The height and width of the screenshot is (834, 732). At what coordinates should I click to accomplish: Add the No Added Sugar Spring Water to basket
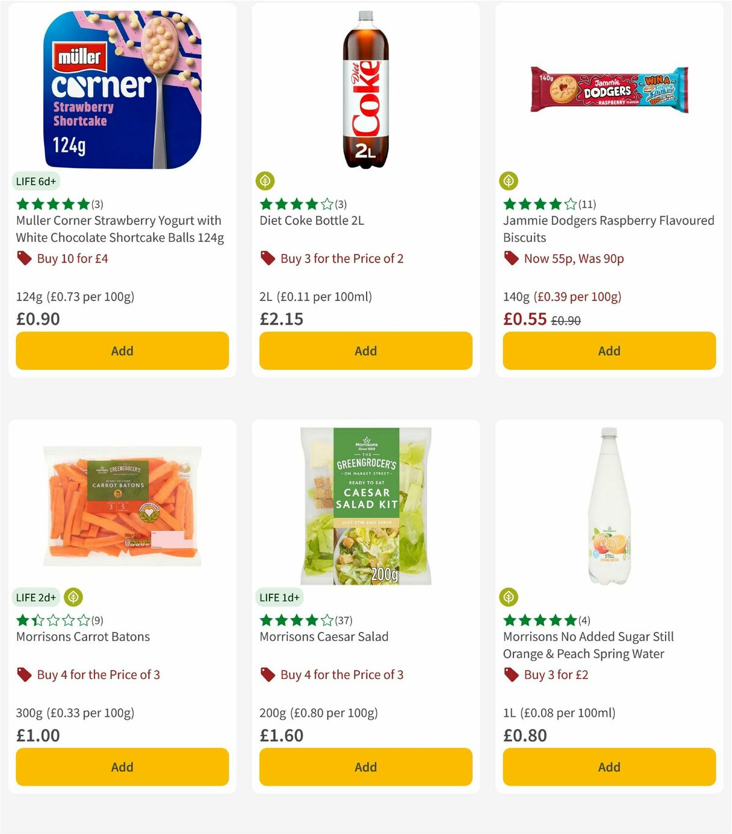(609, 767)
